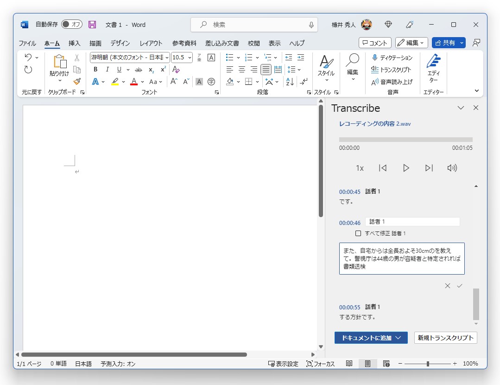Open the font size dropdown
500x385 pixels.
coord(181,58)
